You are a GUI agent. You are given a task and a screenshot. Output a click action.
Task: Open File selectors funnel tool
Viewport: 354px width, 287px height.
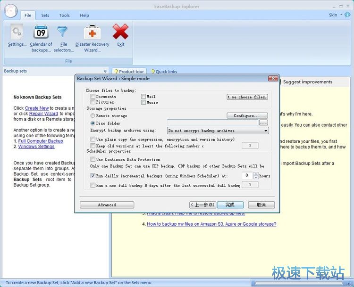click(x=64, y=39)
